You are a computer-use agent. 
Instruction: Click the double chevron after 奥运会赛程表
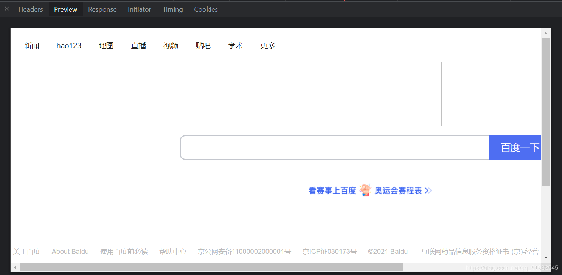428,191
